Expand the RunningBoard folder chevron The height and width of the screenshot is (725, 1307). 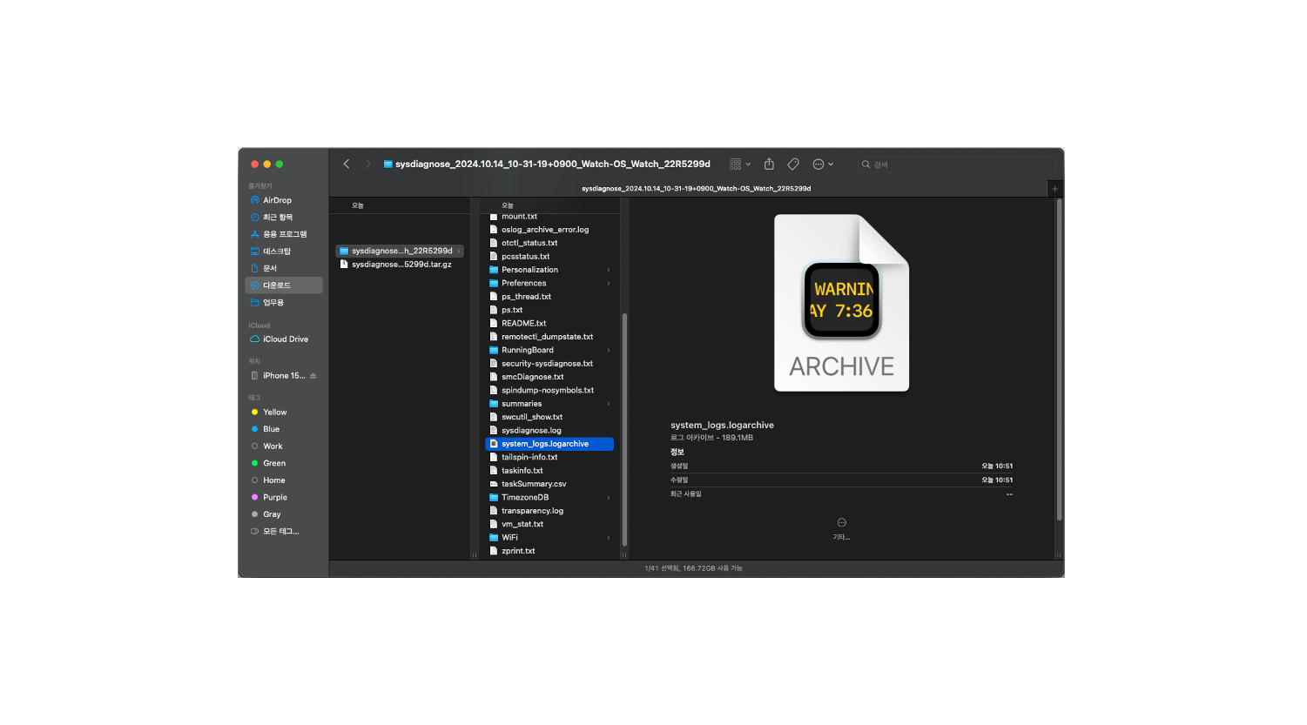coord(609,350)
